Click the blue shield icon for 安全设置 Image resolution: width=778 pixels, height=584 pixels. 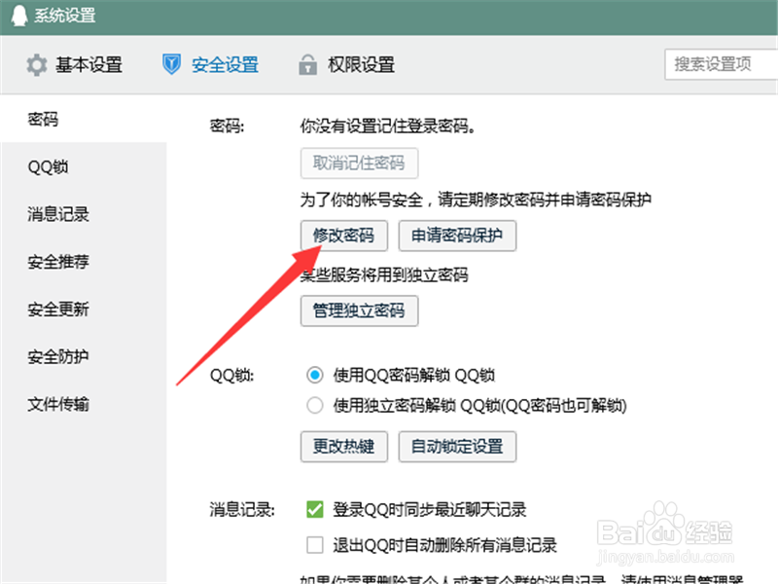tap(173, 64)
